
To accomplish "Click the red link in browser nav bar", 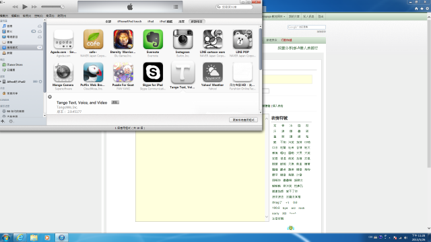I will [x=286, y=40].
